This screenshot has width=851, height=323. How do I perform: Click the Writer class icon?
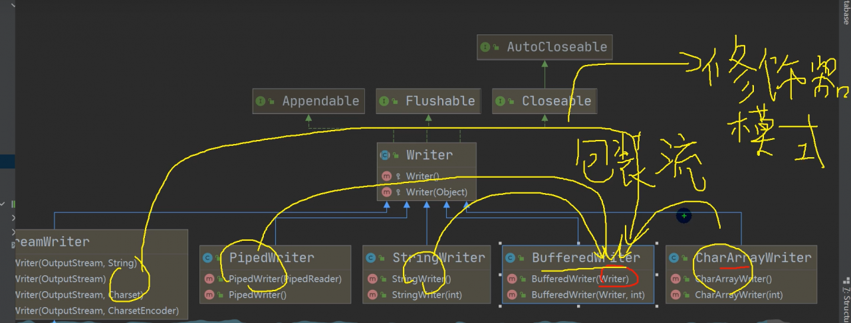click(x=385, y=155)
